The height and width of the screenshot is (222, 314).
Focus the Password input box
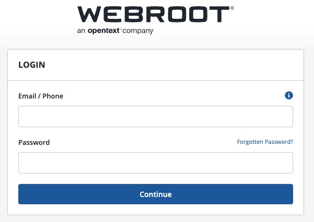point(156,163)
